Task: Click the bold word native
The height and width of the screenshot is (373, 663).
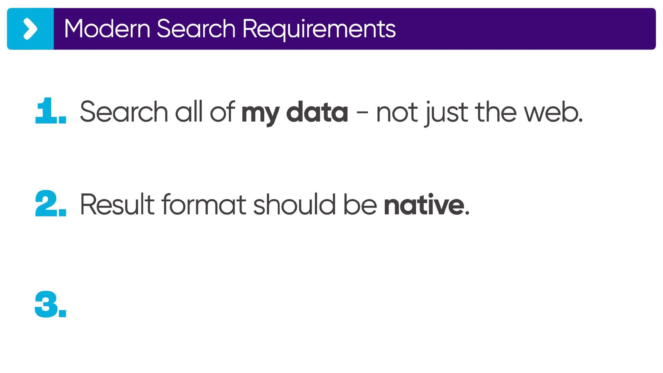Action: pos(424,204)
